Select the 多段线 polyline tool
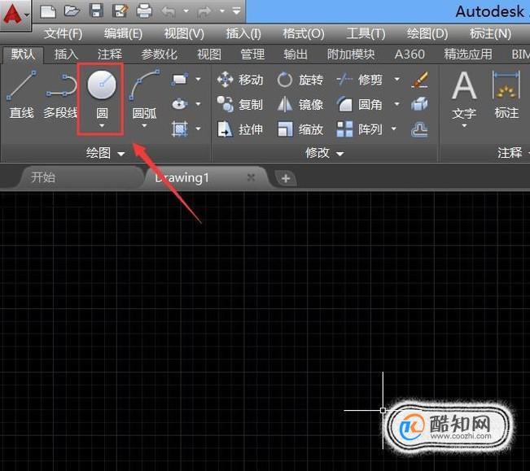Image resolution: width=530 pixels, height=471 pixels. coord(60,95)
